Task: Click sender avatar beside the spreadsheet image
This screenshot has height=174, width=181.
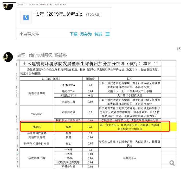Action: (x=8, y=57)
